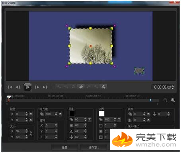Screen dimensions: 181x153
Task: Click the Size Y spinner arrows
Action: point(27,137)
